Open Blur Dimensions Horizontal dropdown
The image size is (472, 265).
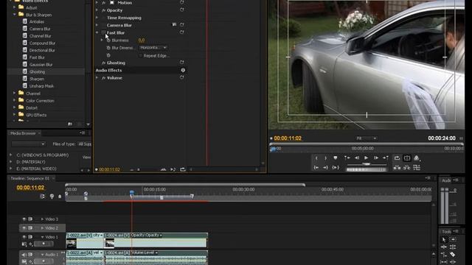point(153,47)
